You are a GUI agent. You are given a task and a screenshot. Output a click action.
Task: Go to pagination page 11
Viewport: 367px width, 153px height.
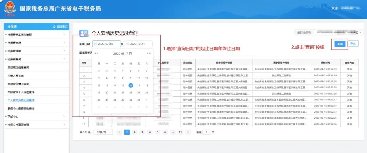tap(180, 132)
